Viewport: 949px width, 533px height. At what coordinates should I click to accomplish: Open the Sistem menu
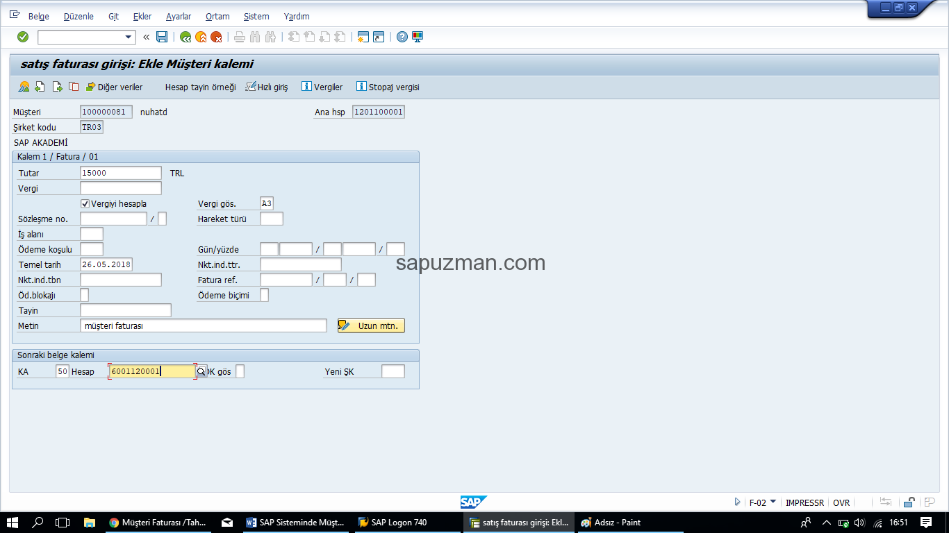[x=256, y=16]
